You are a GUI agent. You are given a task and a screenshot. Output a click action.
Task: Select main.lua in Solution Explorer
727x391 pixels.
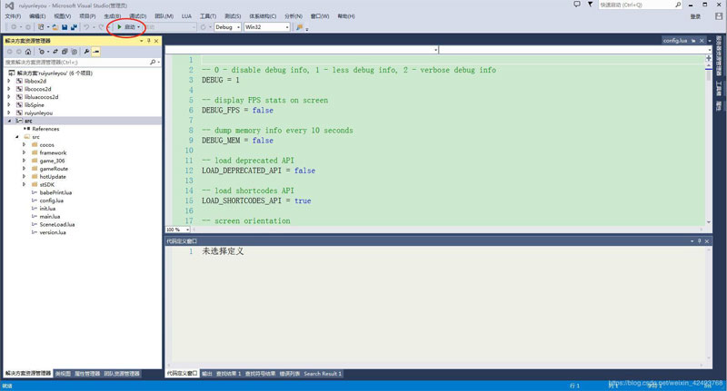click(50, 217)
